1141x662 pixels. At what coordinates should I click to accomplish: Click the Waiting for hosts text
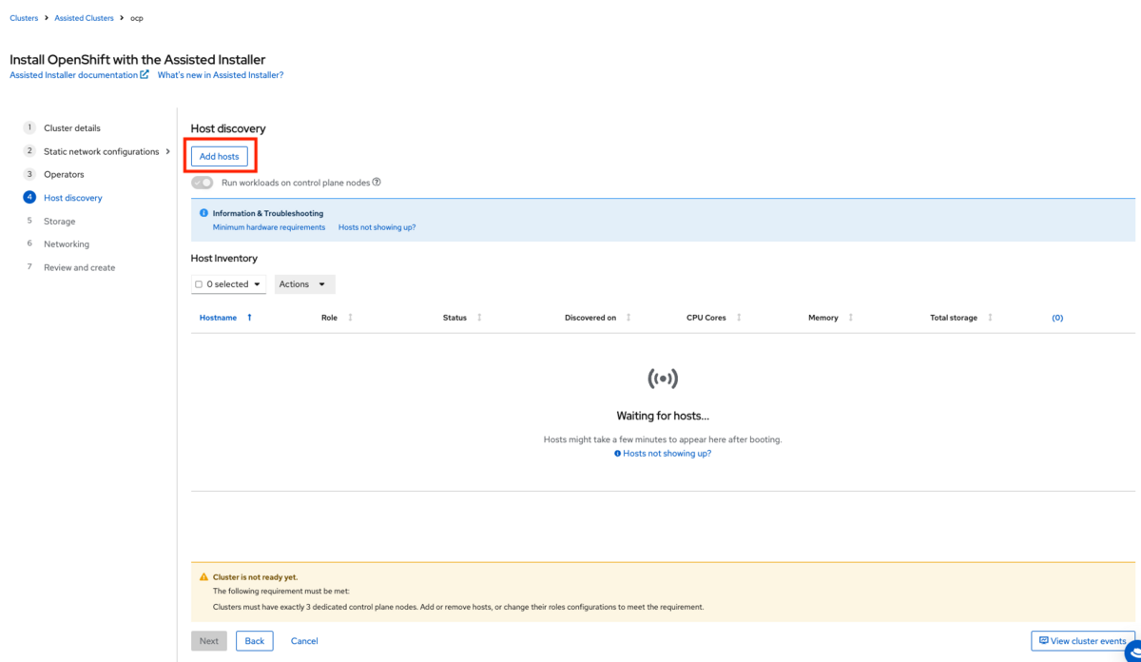[x=663, y=416]
